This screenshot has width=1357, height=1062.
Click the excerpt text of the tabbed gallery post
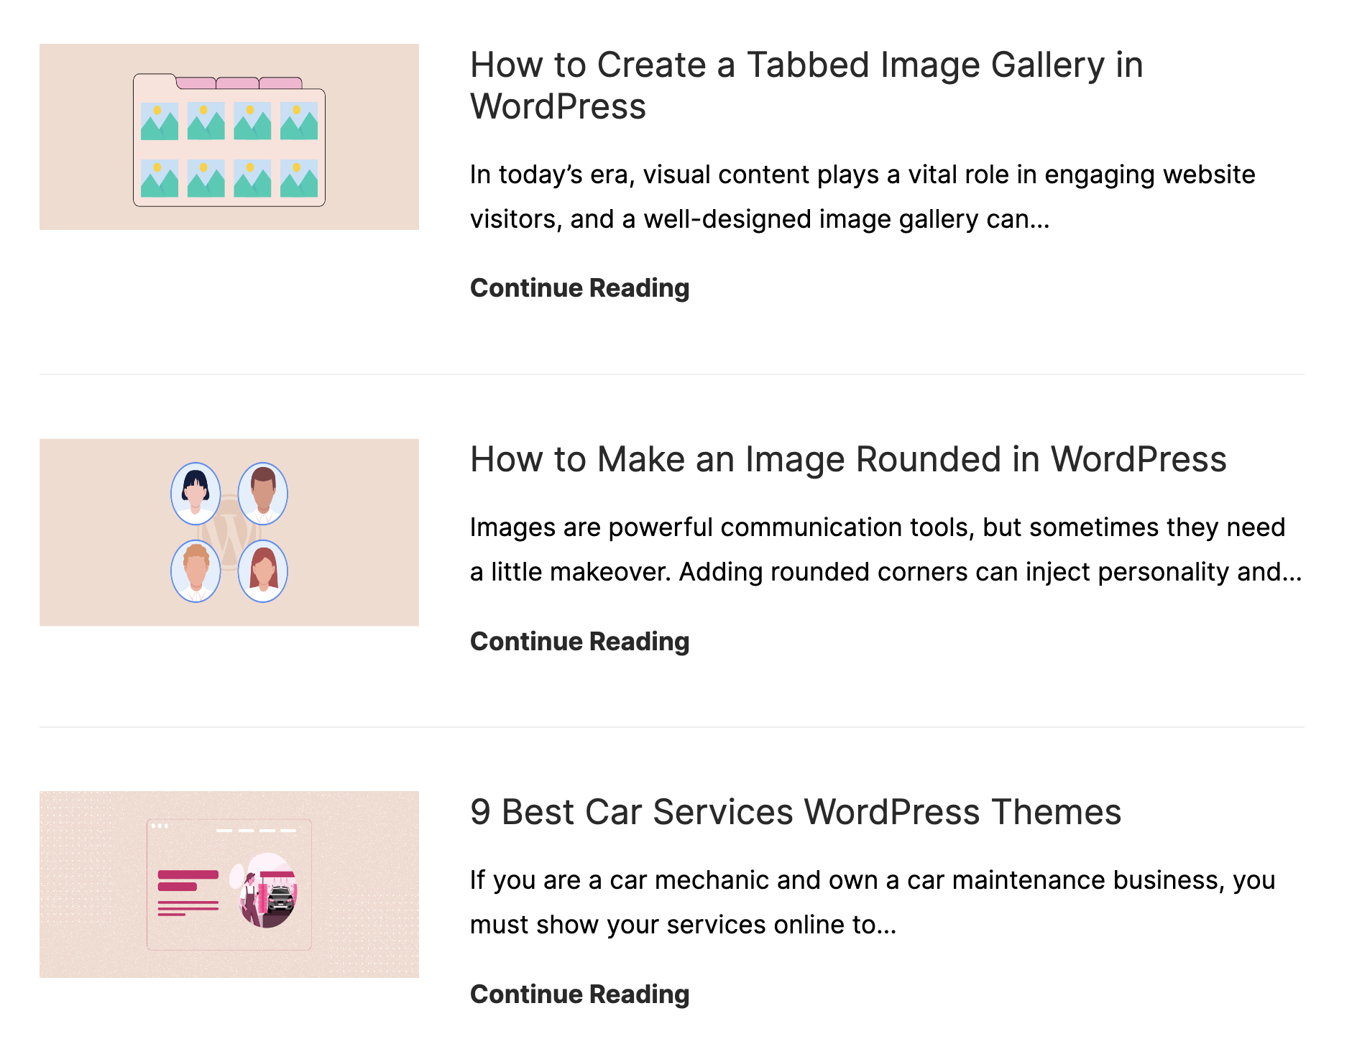click(x=862, y=196)
